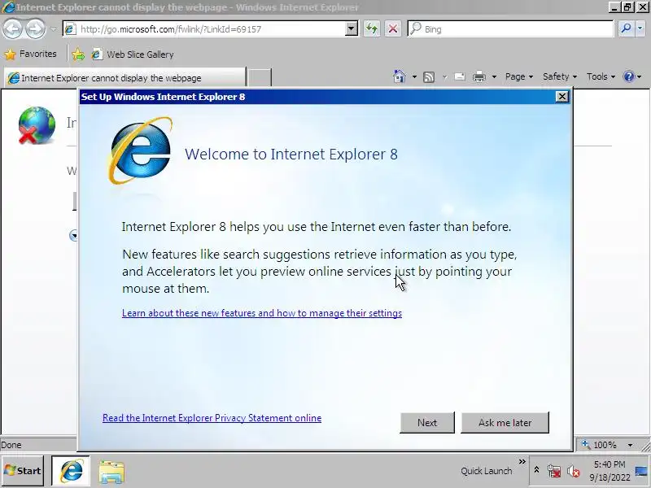The image size is (651, 488).
Task: Go forward using the Forward arrow button
Action: click(x=36, y=29)
